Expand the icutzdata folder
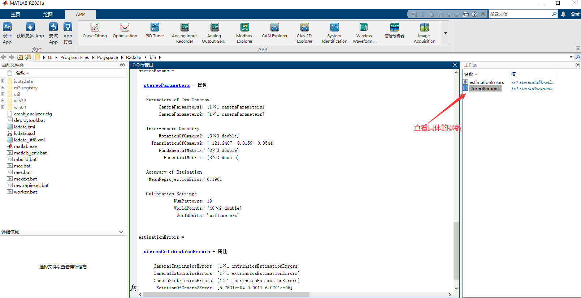The image size is (581, 298). (x=3, y=81)
